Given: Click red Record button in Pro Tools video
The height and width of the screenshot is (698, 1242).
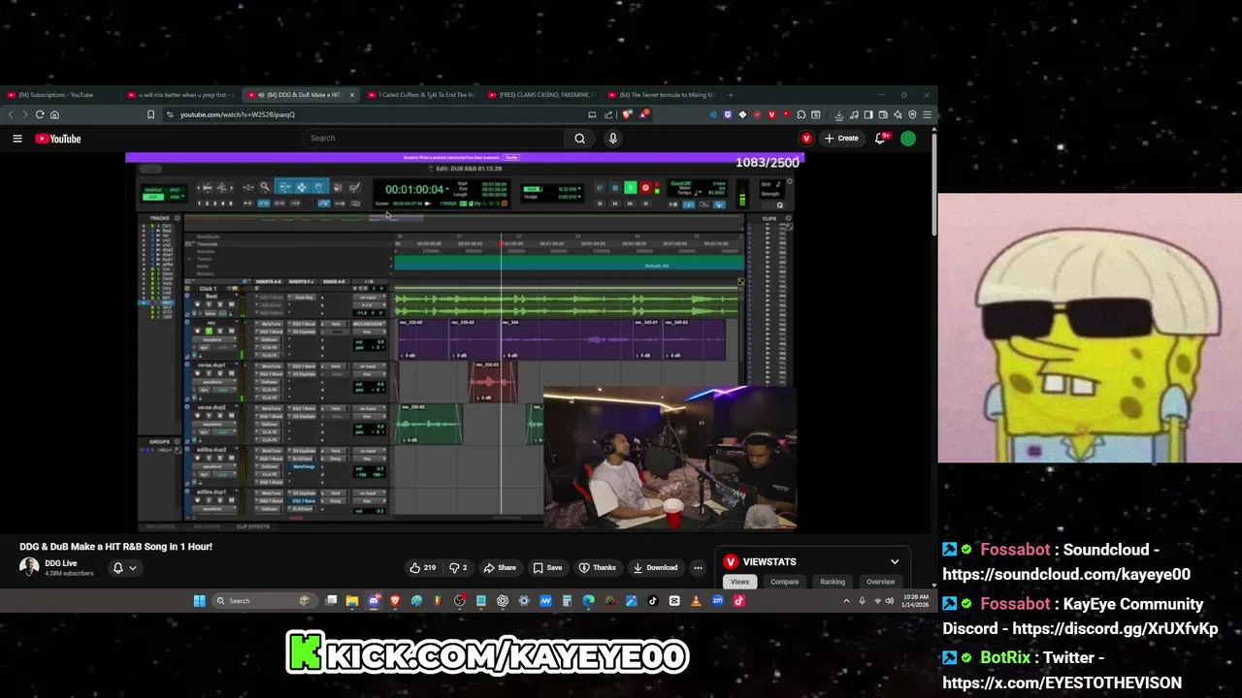Looking at the screenshot, I should [x=645, y=187].
